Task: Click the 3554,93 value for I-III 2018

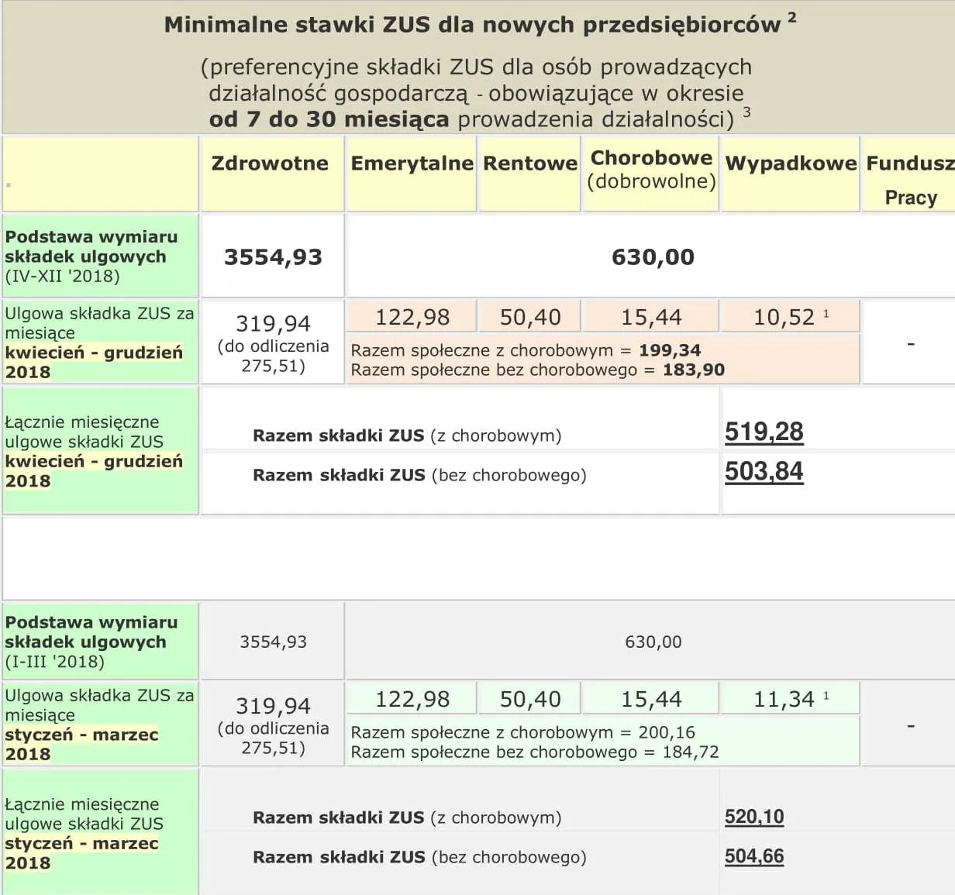Action: (x=273, y=642)
